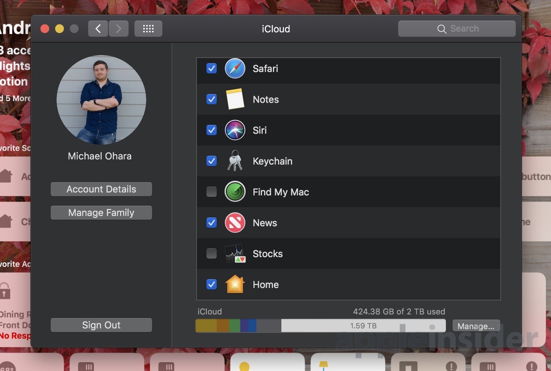The image size is (551, 371).
Task: Sign Out of iCloud
Action: pos(101,325)
